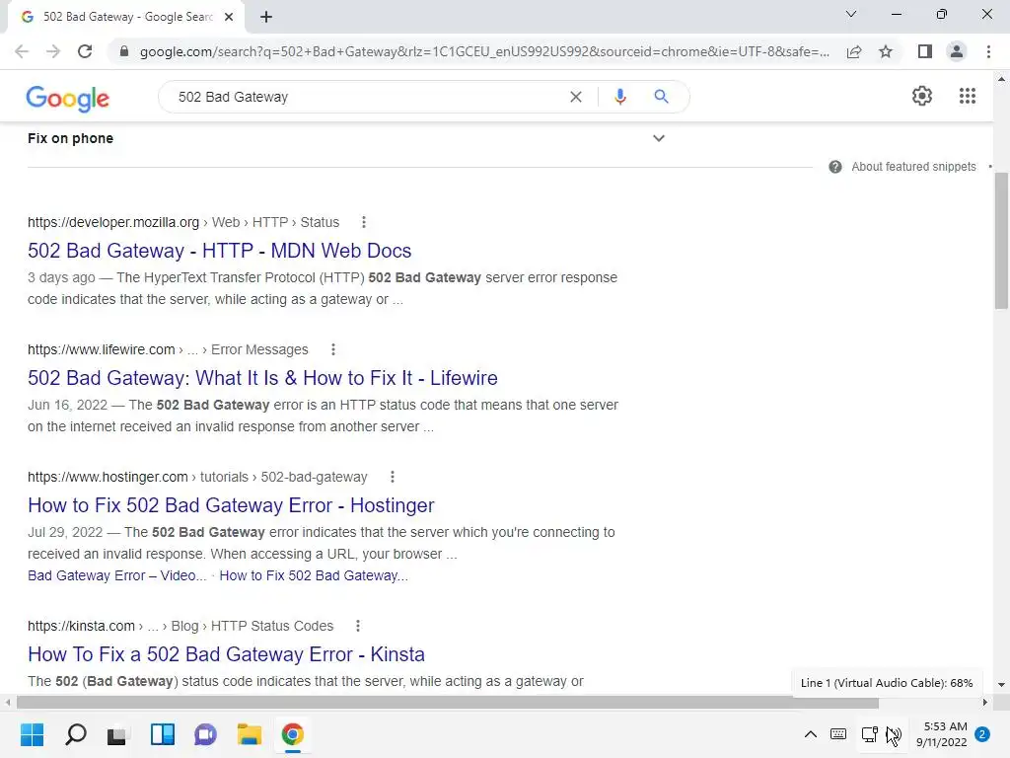Screen dimensions: 1010x758
Task: Click the Chrome forward arrow button
Action: click(53, 51)
